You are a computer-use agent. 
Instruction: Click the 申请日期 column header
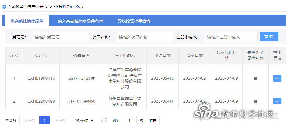coord(162,55)
